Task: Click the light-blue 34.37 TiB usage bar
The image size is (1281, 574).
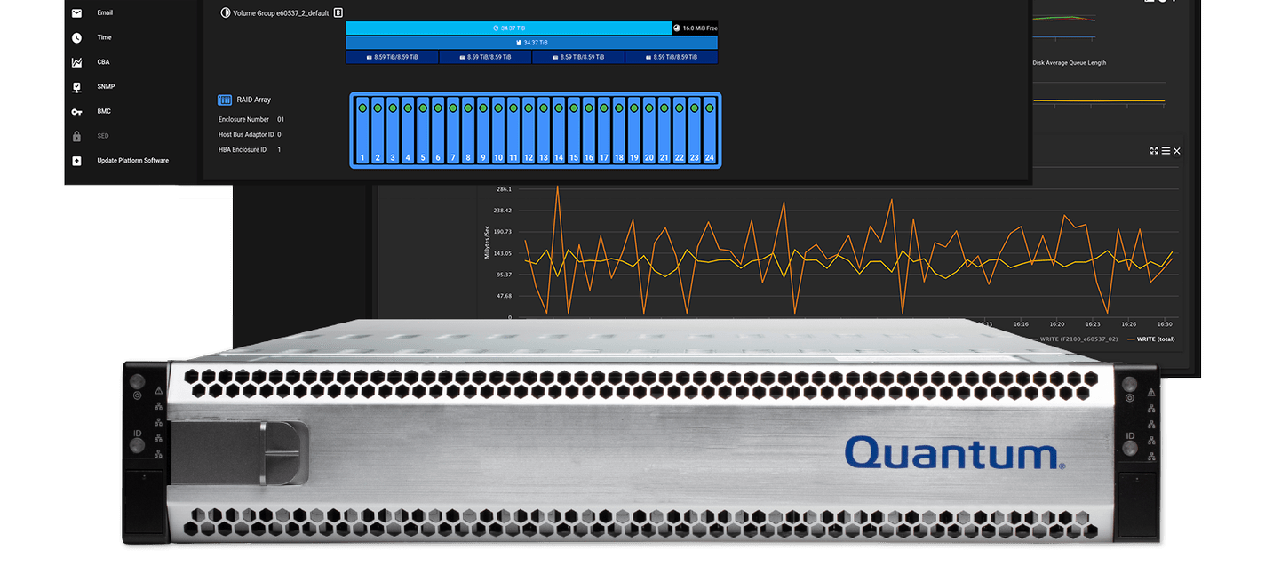Action: 509,28
